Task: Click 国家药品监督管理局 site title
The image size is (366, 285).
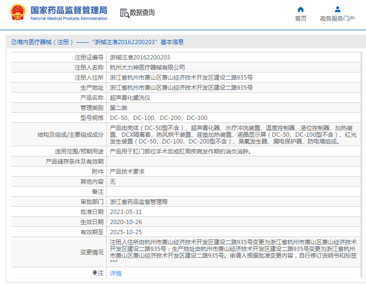Action: click(69, 10)
